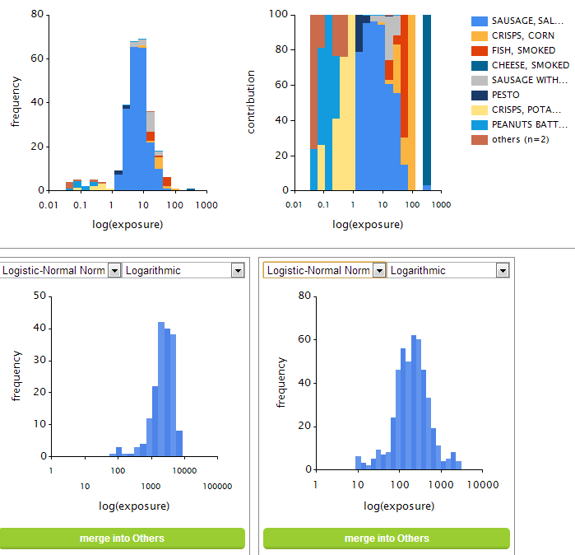Click the orange CRISPS, CORN legend swatch
This screenshot has height=555, width=575.
[x=480, y=36]
